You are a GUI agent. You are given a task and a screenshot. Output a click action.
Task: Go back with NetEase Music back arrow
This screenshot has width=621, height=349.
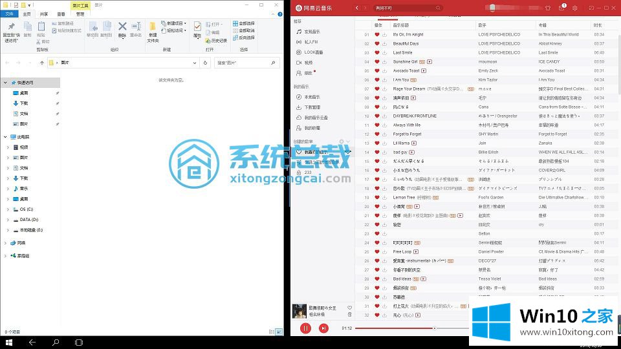point(357,8)
